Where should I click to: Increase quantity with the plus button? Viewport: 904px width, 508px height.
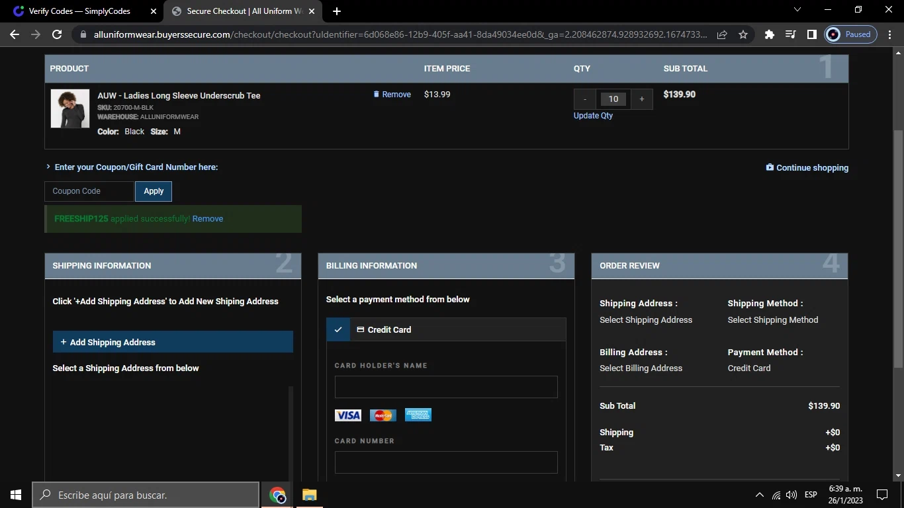click(641, 99)
